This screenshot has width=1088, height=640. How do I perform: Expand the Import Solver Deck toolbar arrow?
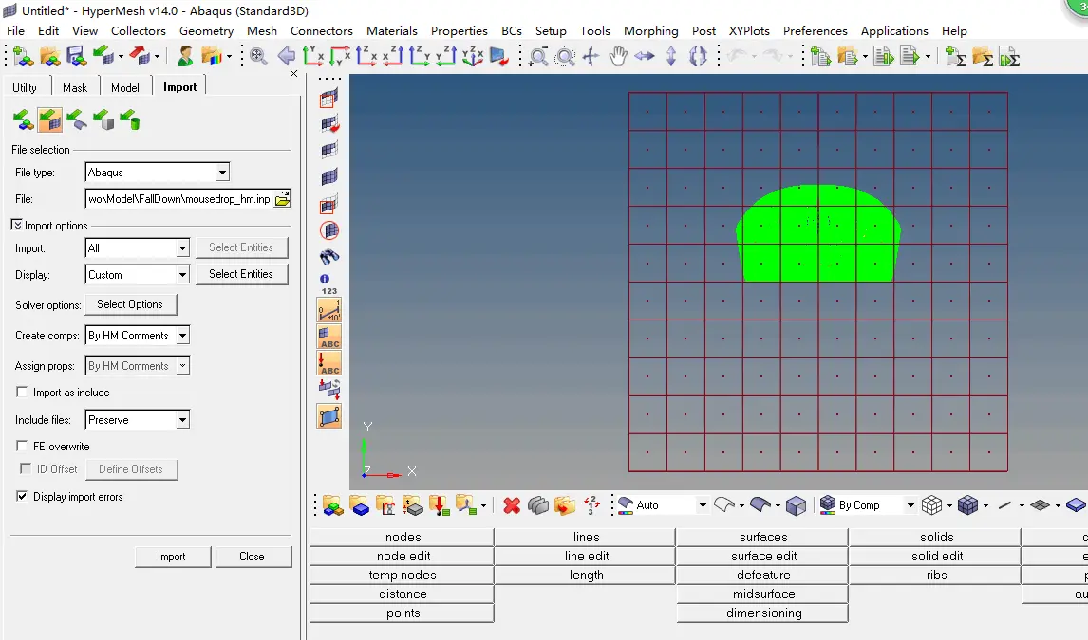point(121,57)
